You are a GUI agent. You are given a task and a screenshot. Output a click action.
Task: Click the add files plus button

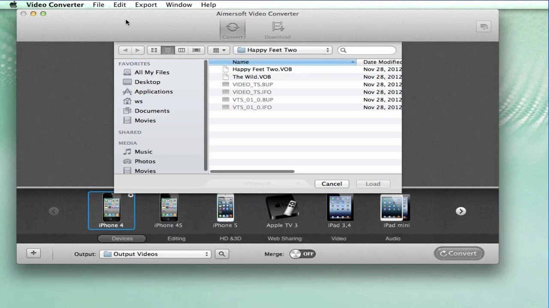pos(33,253)
